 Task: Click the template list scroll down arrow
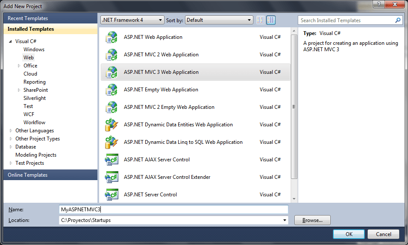pos(294,199)
